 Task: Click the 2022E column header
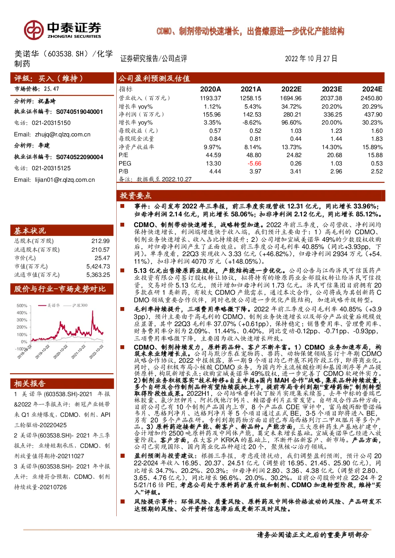click(x=291, y=89)
